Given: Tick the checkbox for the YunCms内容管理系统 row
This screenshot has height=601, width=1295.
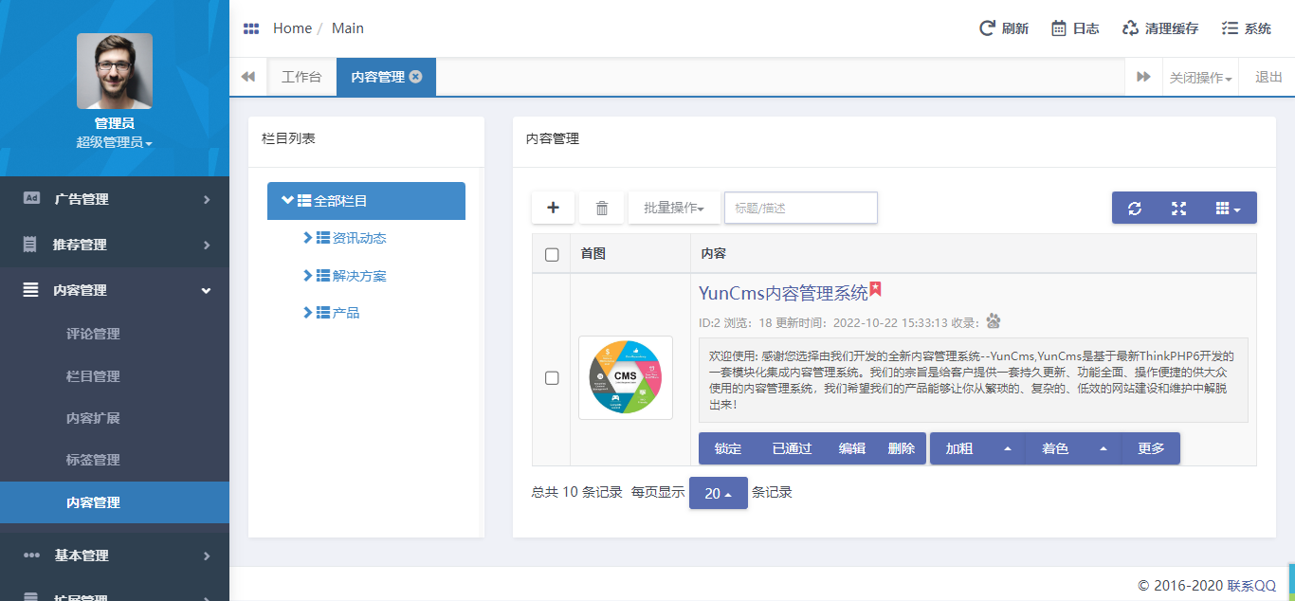Looking at the screenshot, I should 551,377.
